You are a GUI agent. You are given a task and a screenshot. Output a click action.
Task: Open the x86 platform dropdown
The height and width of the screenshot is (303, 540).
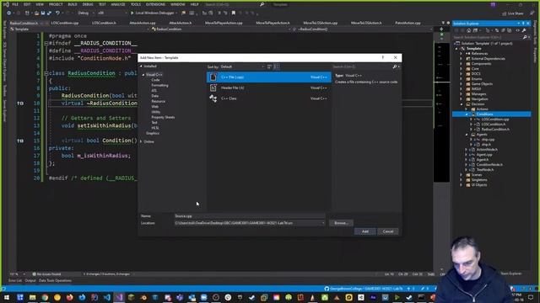point(112,13)
